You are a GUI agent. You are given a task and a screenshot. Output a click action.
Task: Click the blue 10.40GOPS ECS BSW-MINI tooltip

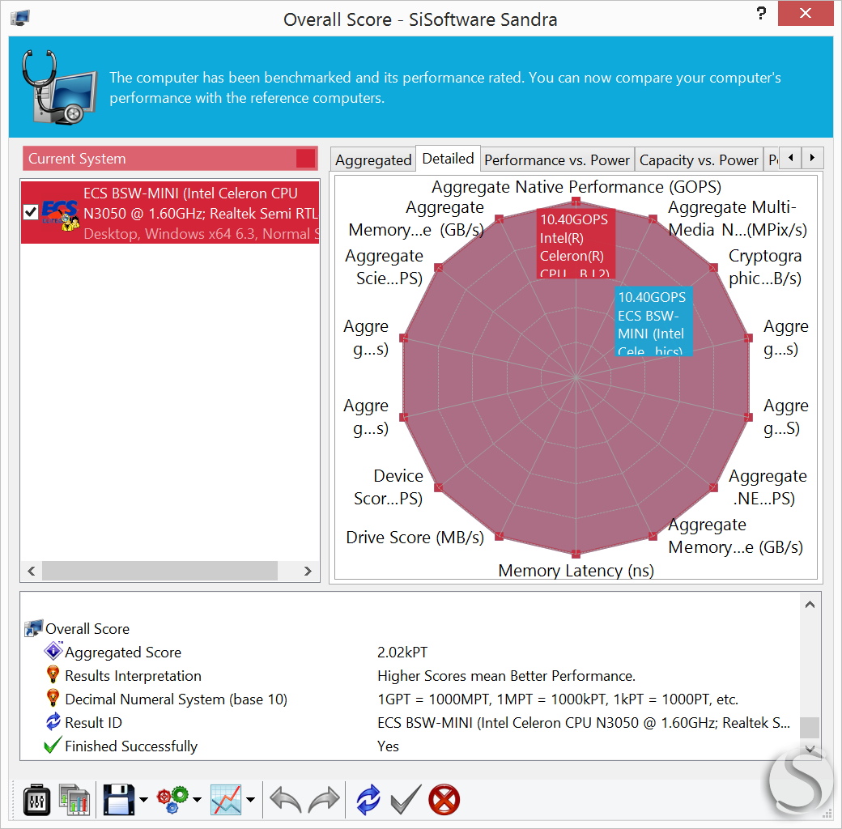coord(653,321)
